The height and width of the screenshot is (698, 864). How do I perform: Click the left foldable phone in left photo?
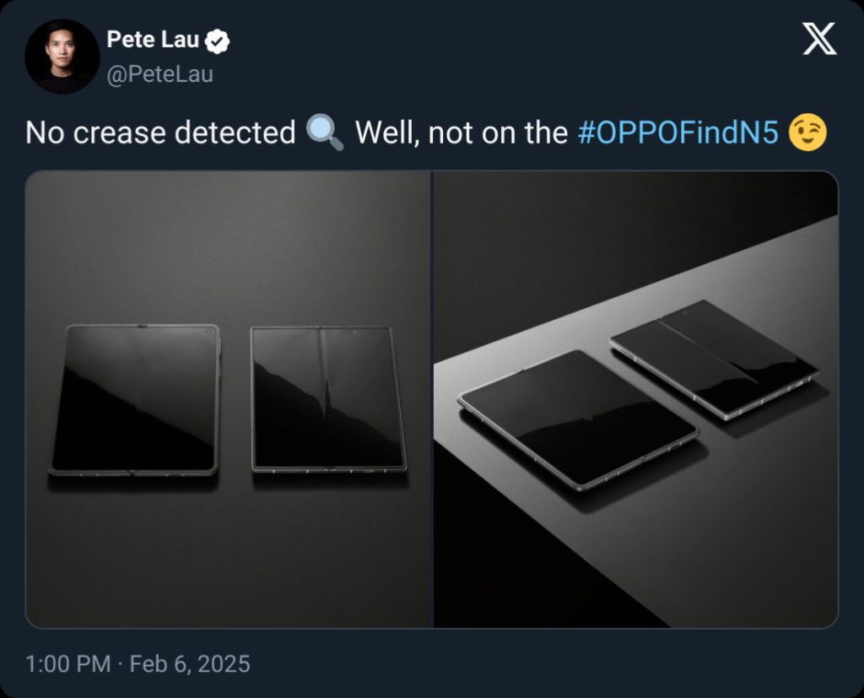tap(135, 398)
